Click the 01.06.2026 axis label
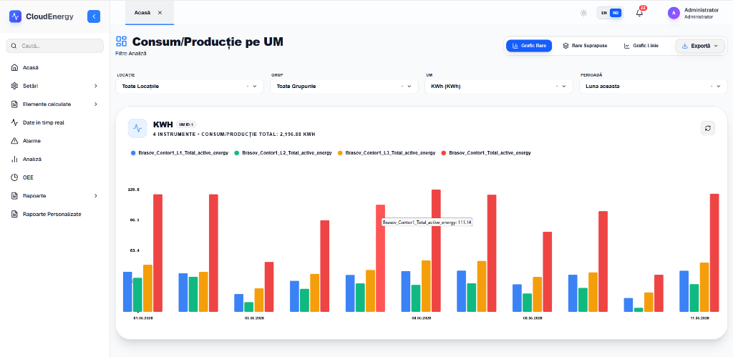This screenshot has width=733, height=357. click(143, 318)
